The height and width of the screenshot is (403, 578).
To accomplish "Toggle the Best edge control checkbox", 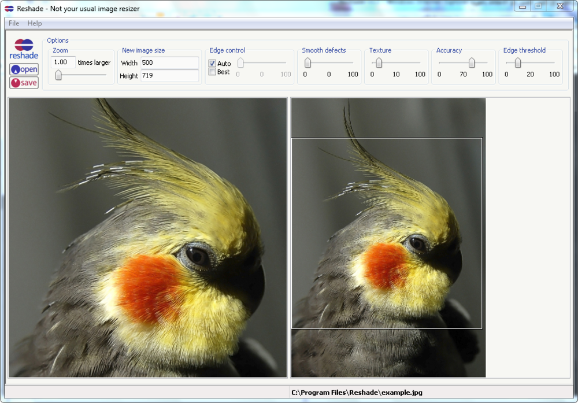I will point(212,72).
